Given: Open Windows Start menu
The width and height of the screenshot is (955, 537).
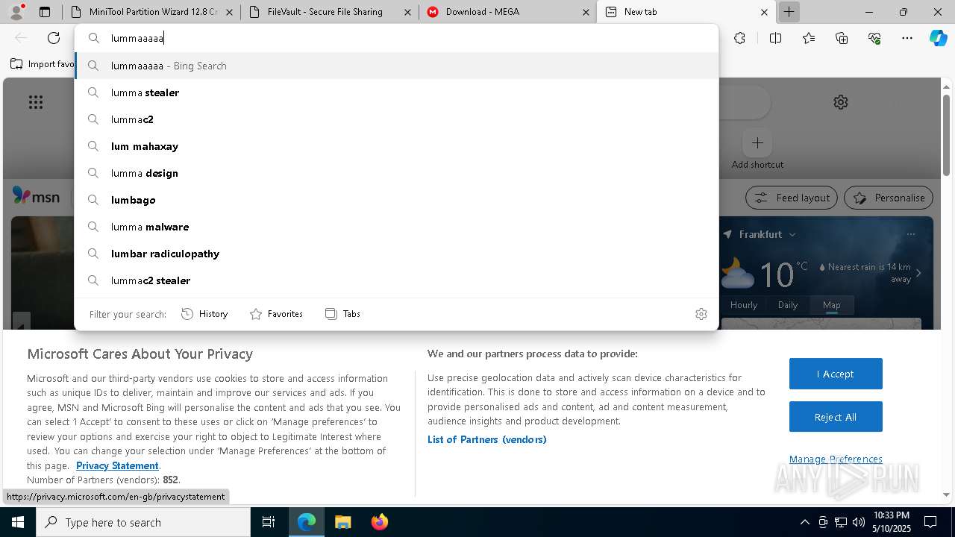Looking at the screenshot, I should pos(18,522).
